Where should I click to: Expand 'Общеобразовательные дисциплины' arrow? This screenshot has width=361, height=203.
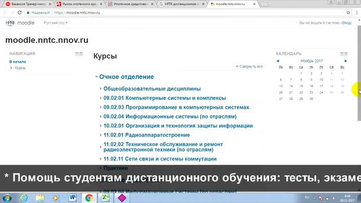coord(100,89)
